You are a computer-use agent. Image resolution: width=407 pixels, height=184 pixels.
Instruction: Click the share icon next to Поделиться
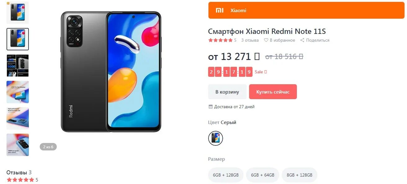pos(302,40)
